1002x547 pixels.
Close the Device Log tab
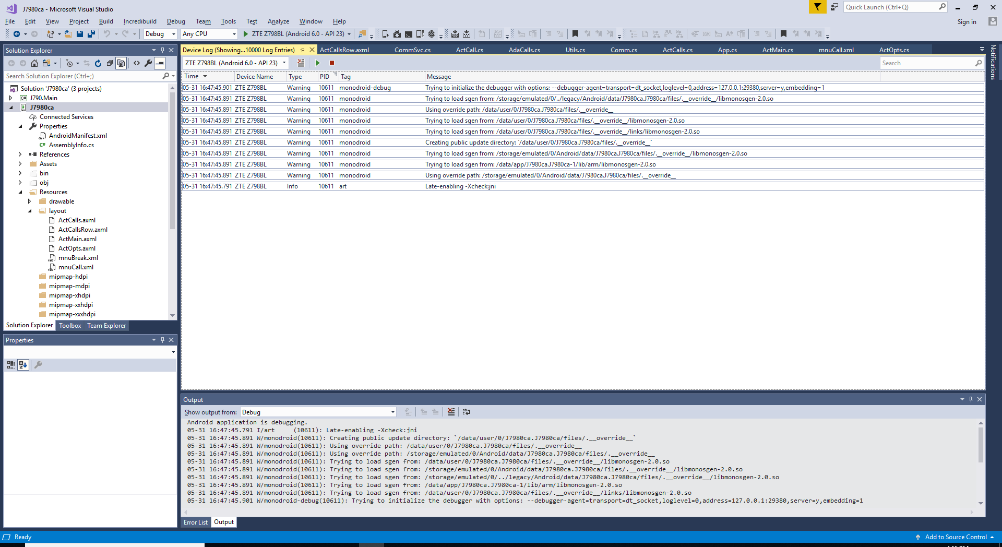coord(312,50)
